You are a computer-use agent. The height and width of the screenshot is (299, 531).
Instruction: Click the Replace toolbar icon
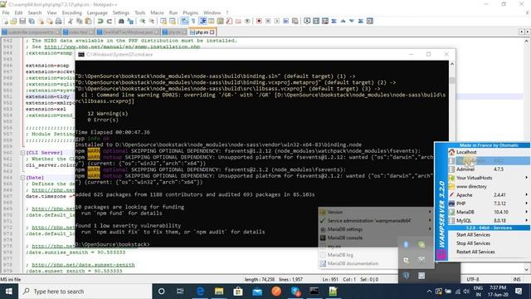[x=130, y=21]
